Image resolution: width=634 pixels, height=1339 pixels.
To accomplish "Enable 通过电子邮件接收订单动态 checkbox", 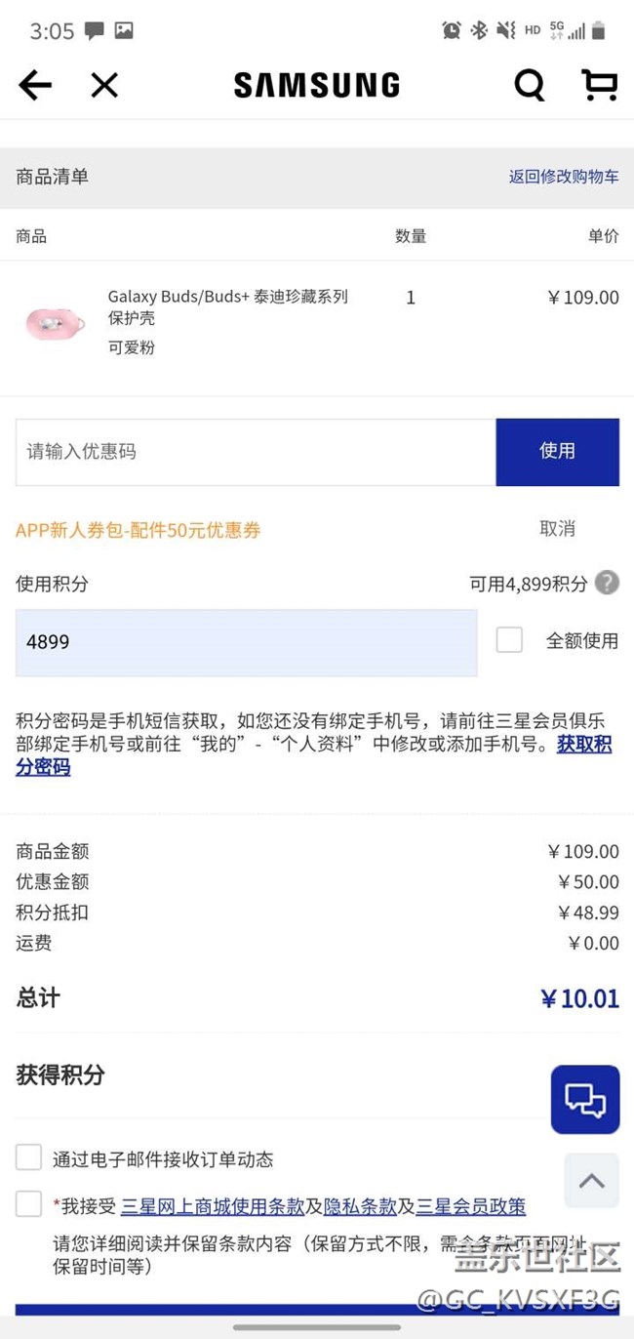I will click(29, 1158).
